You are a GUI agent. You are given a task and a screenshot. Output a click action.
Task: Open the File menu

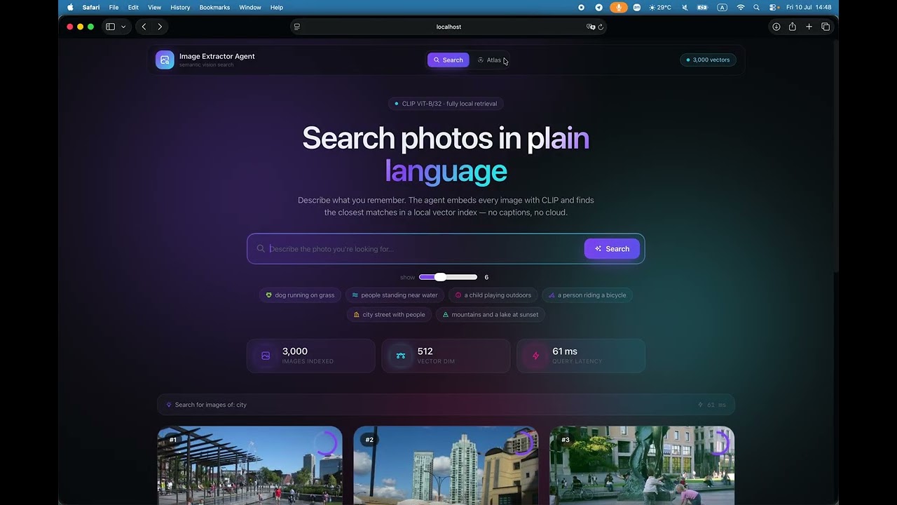pyautogui.click(x=114, y=7)
